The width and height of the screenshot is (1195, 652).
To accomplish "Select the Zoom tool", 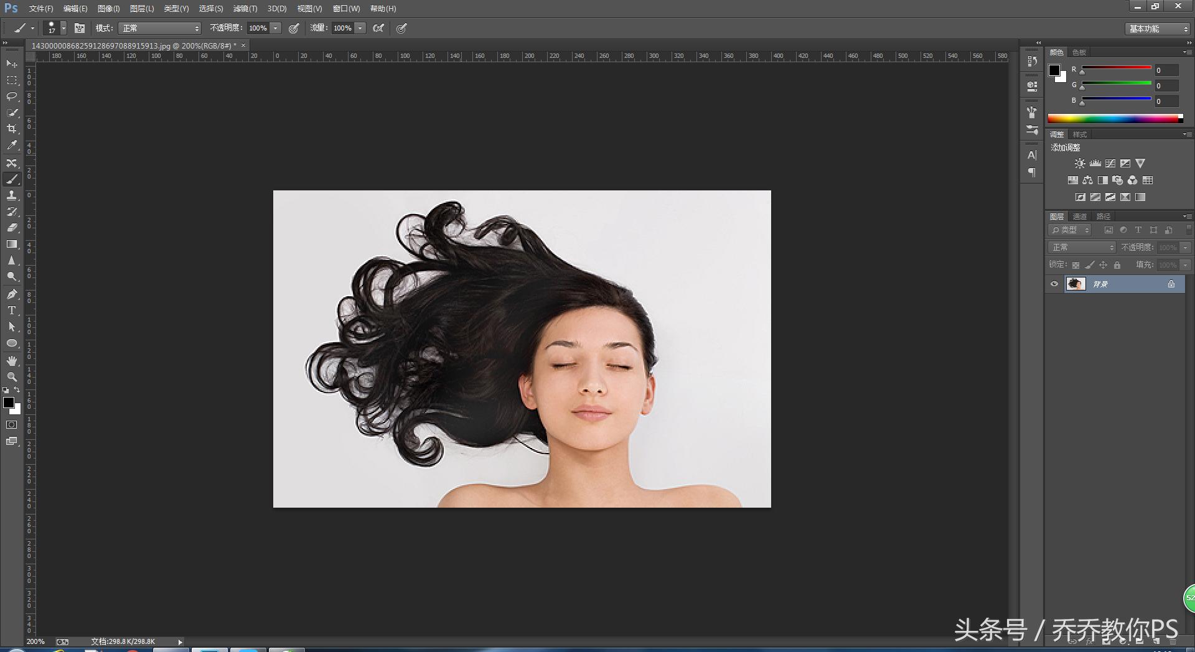I will point(12,377).
